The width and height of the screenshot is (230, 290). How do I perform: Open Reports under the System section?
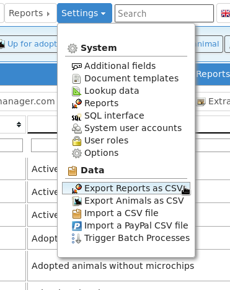[x=101, y=103]
